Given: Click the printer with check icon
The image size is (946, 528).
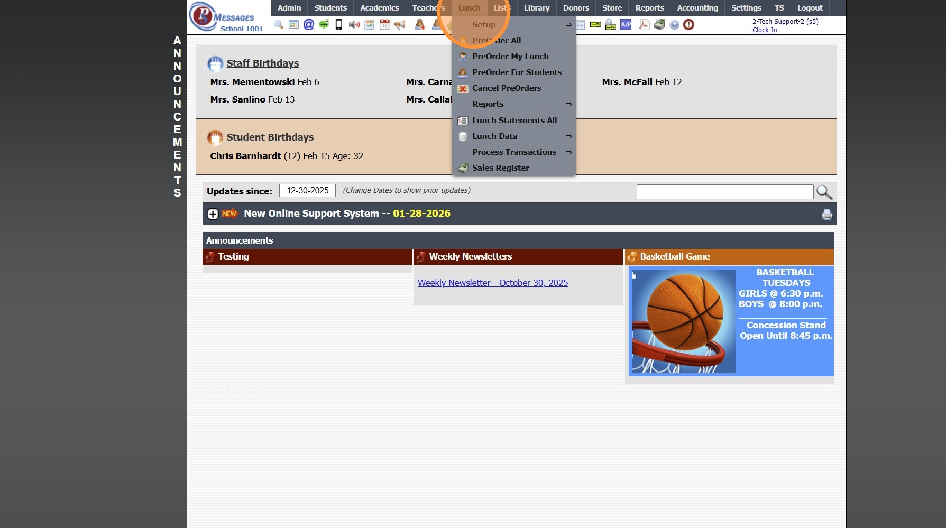Looking at the screenshot, I should tap(611, 25).
